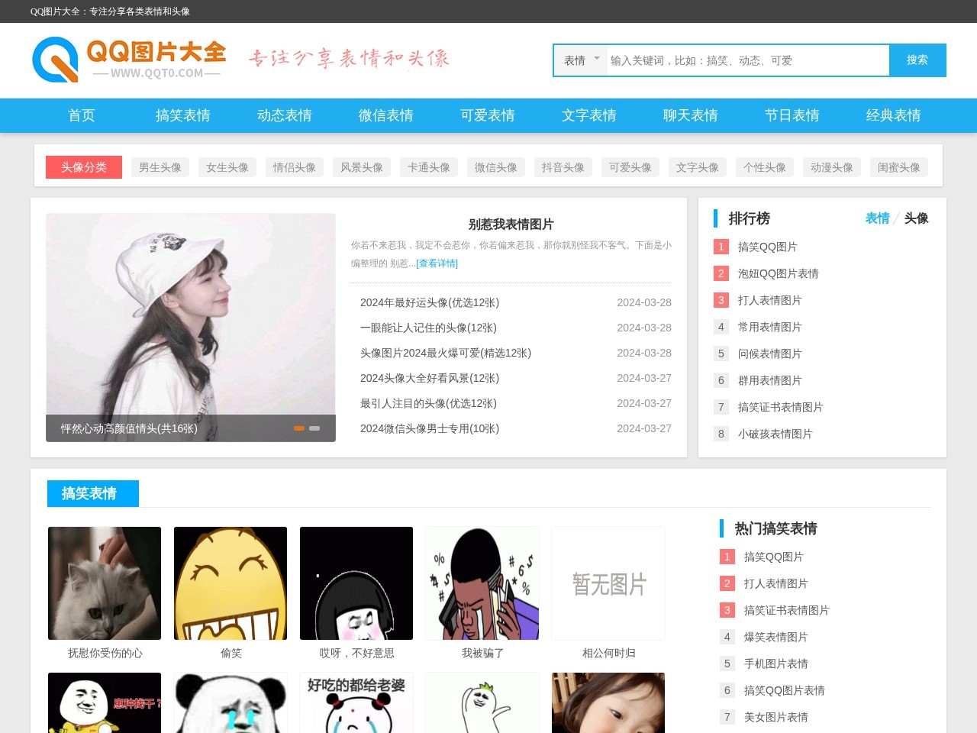Screen dimensions: 977x733
Task: Open 打人表情图片 in hot list
Action: pyautogui.click(x=775, y=583)
